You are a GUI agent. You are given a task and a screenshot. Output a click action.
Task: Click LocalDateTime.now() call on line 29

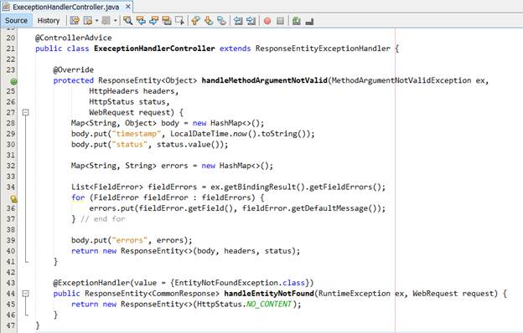214,134
